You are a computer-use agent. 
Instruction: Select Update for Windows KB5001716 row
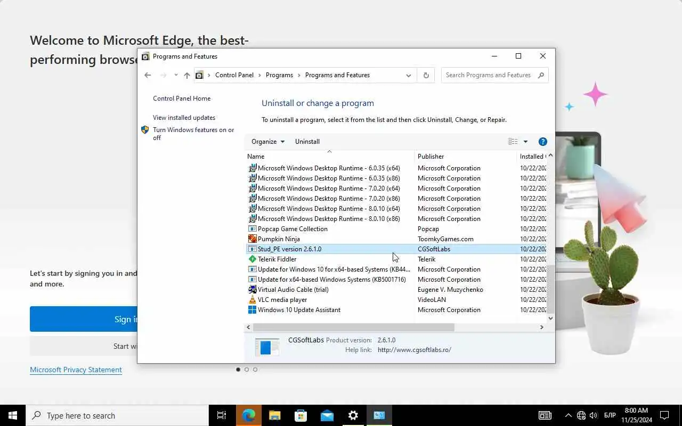coord(396,280)
